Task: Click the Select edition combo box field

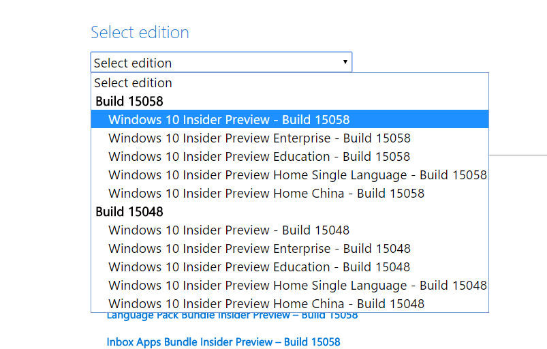Action: click(x=218, y=63)
